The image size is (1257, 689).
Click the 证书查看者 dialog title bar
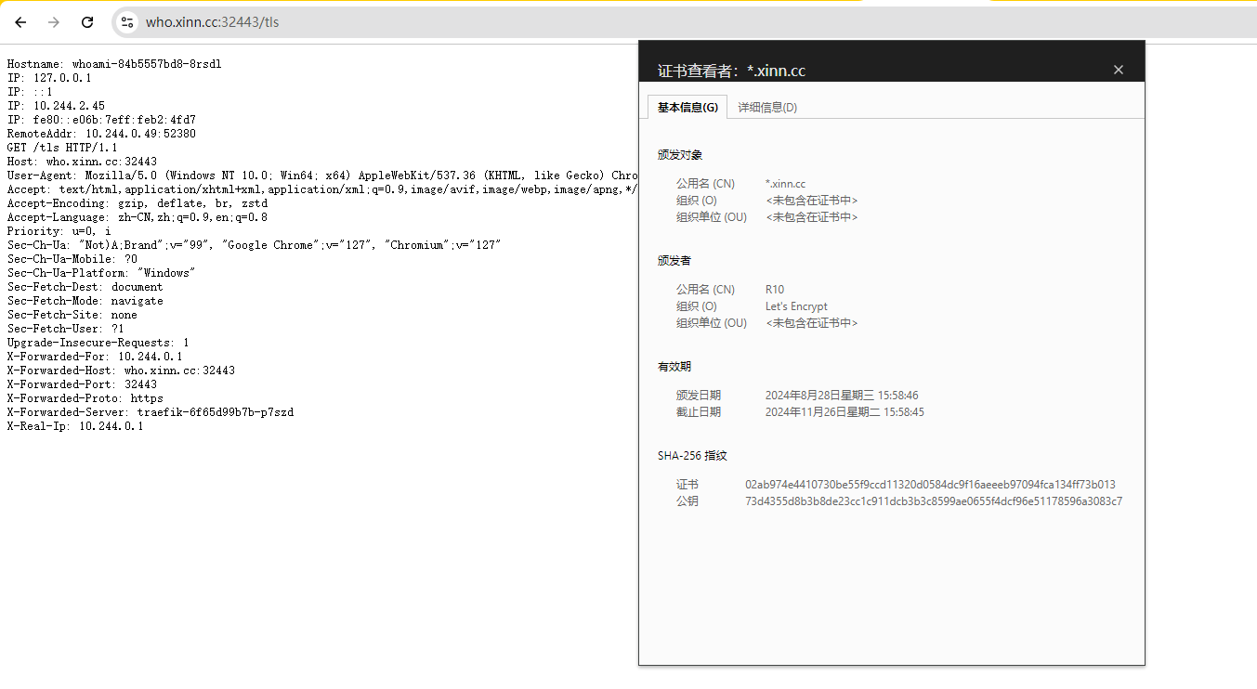coord(836,70)
